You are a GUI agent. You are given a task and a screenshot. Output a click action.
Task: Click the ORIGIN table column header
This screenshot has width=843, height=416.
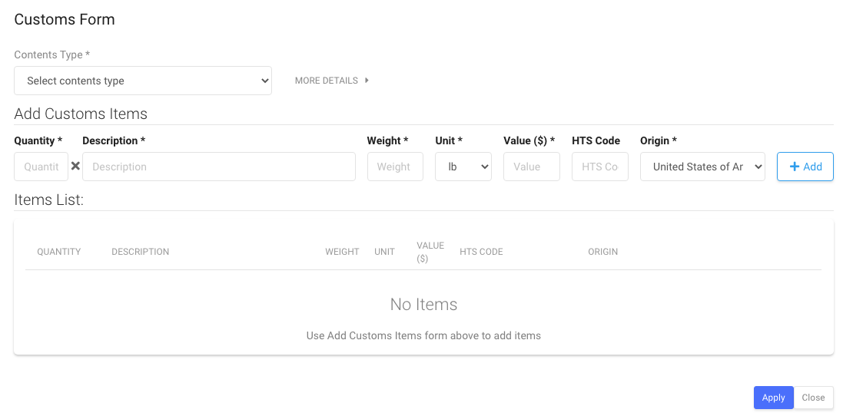pos(602,252)
